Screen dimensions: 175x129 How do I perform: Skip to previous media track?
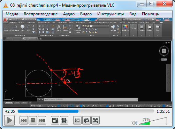24,120
